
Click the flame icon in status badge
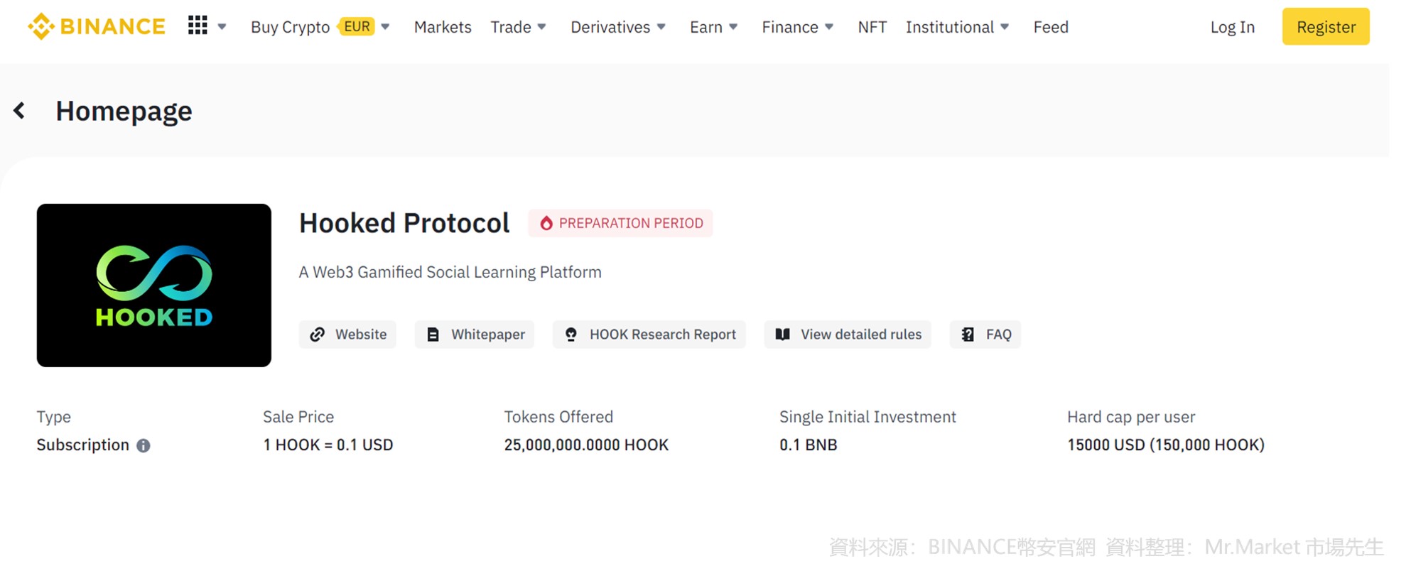pyautogui.click(x=546, y=223)
